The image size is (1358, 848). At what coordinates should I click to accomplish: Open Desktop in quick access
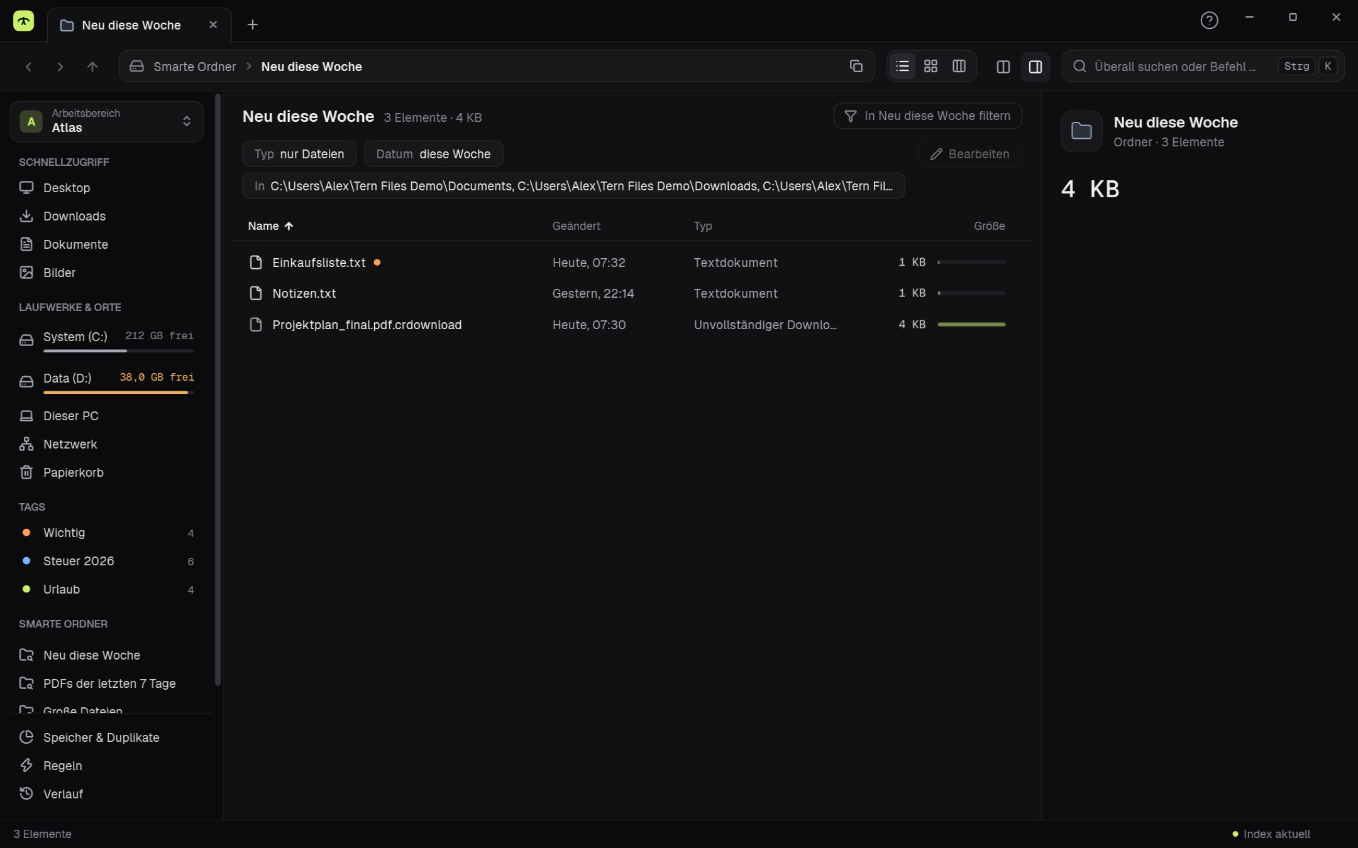pos(106,188)
